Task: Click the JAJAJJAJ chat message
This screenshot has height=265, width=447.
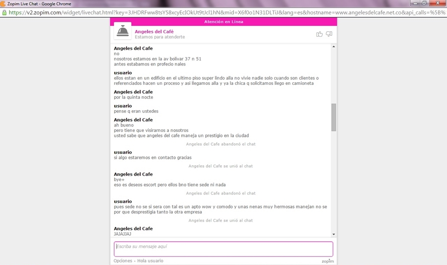Action: pyautogui.click(x=123, y=234)
